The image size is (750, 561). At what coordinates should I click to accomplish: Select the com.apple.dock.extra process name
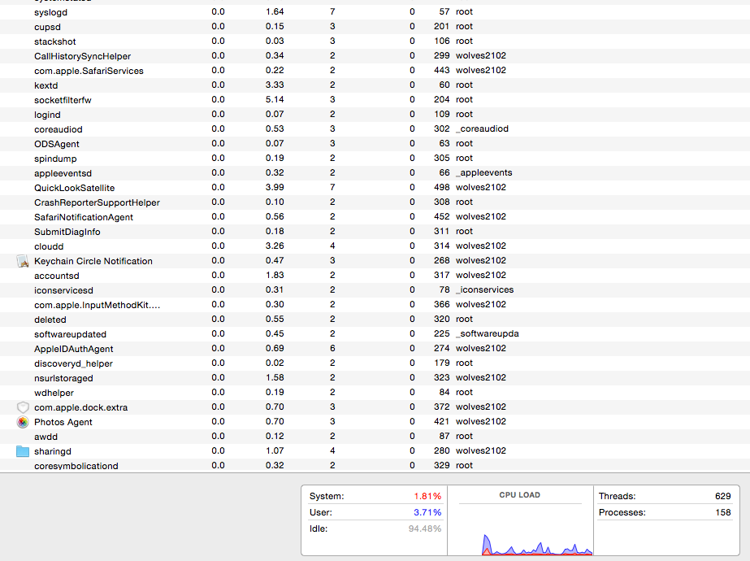click(80, 407)
